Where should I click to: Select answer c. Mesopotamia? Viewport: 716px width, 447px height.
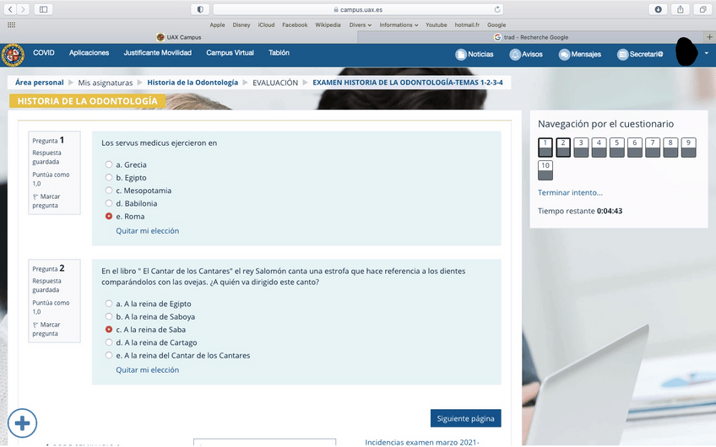109,191
